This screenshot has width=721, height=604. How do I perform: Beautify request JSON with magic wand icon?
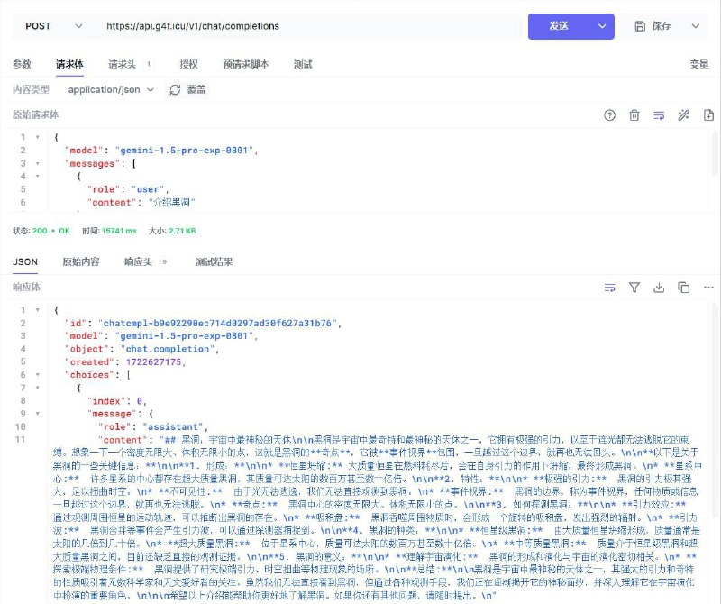click(x=684, y=115)
